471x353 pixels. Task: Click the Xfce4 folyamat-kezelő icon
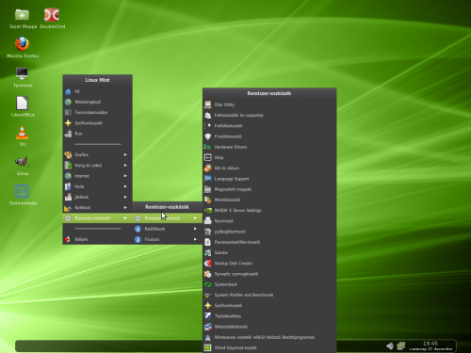click(207, 347)
